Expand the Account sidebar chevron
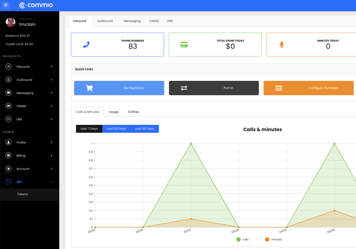This screenshot has width=356, height=249. tap(51, 169)
